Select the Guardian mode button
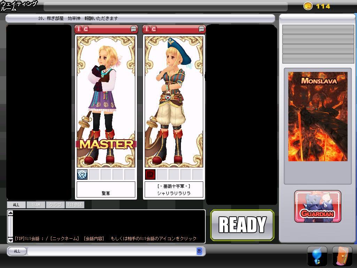The width and height of the screenshot is (357, 268). coord(318,207)
